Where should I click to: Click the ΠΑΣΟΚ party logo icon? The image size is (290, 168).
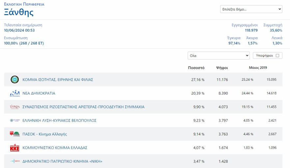click(x=15, y=134)
